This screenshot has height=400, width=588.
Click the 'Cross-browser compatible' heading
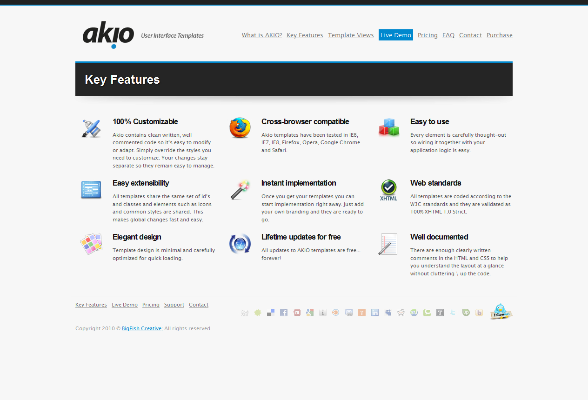pos(305,122)
